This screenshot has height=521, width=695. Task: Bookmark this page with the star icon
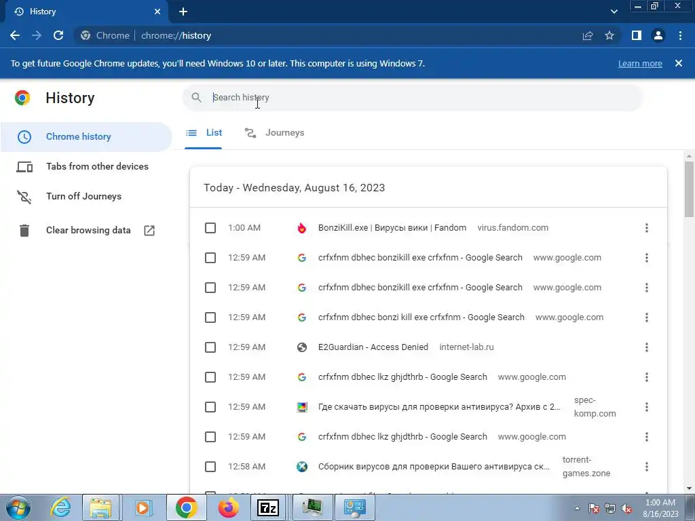[609, 35]
